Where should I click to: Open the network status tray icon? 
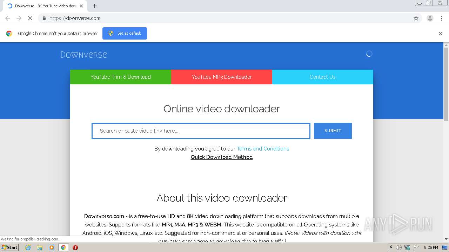407,247
